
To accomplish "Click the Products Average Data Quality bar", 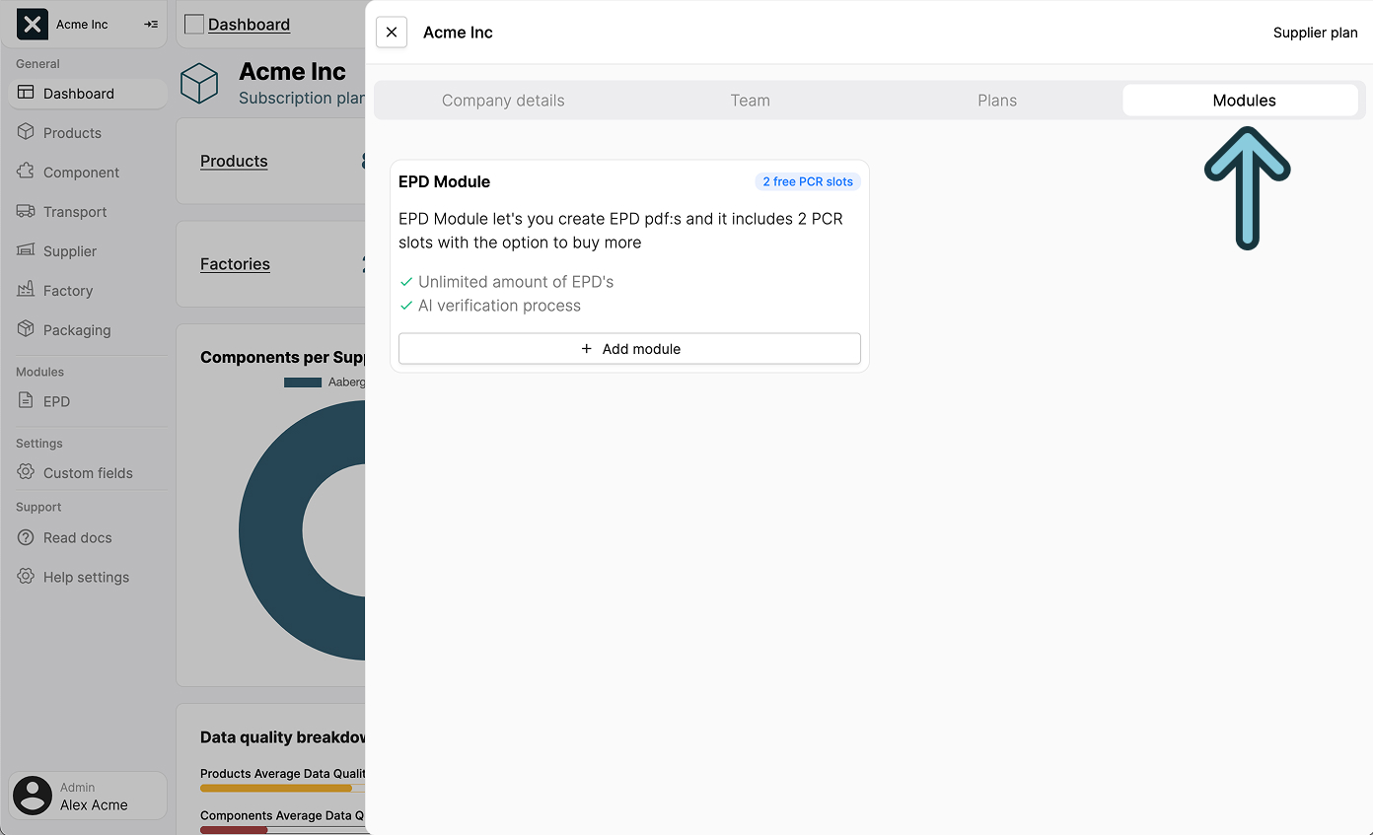I will pos(276,788).
